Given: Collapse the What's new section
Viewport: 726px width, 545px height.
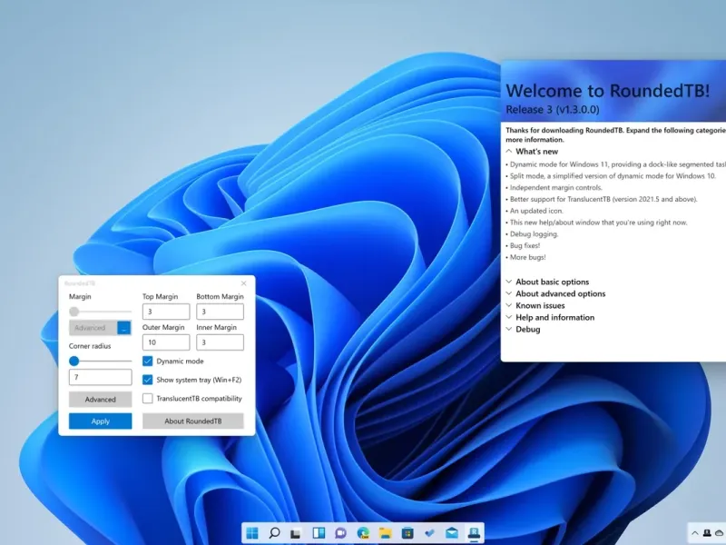Looking at the screenshot, I should point(532,152).
